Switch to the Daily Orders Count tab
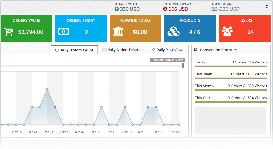 point(74,50)
